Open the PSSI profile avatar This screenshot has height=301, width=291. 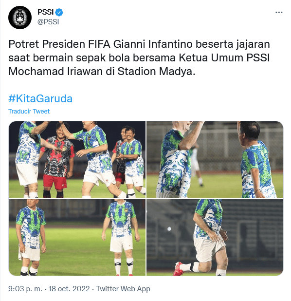tap(20, 17)
